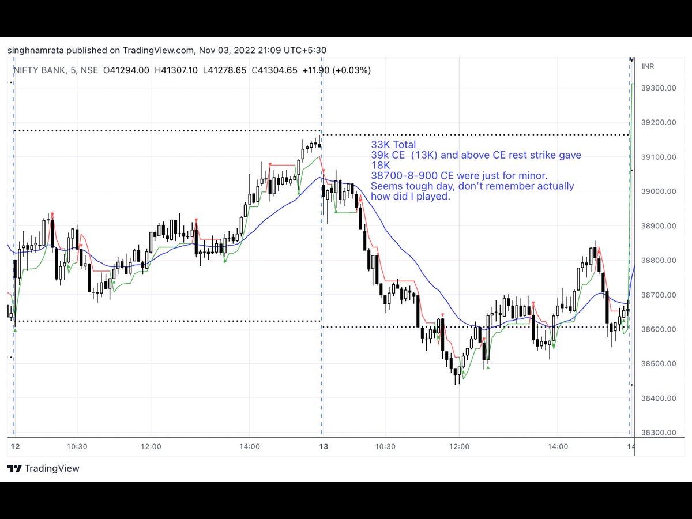Open the INR currency selector on price axis
The image size is (692, 519).
tap(648, 66)
